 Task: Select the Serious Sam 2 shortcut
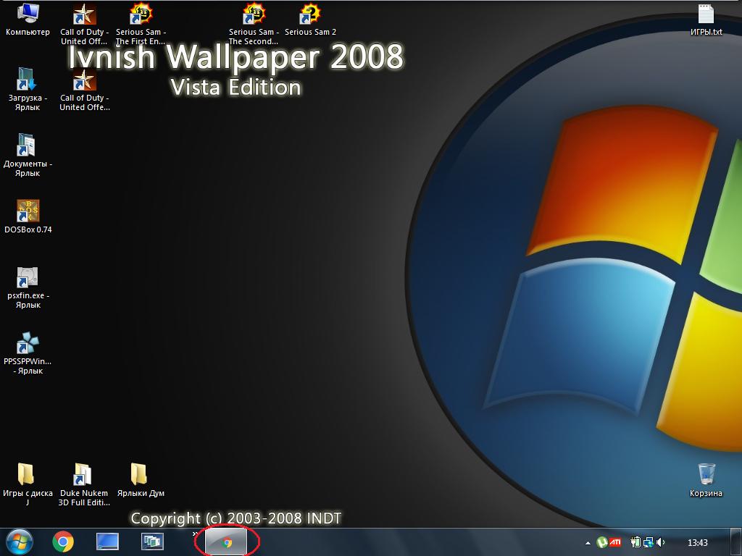pos(310,20)
